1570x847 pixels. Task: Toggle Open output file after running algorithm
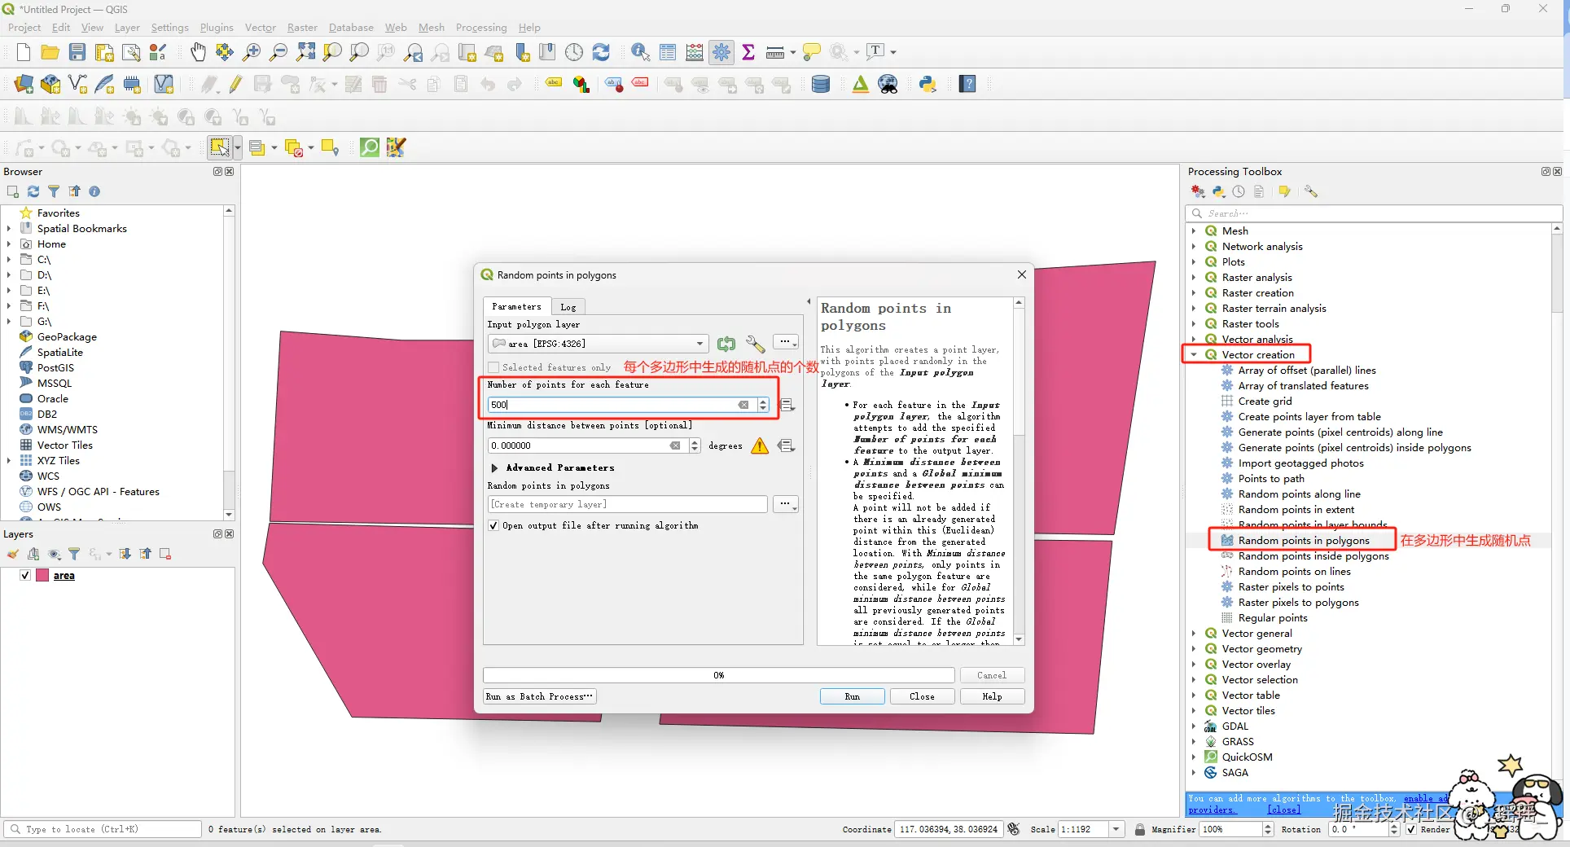pos(493,525)
